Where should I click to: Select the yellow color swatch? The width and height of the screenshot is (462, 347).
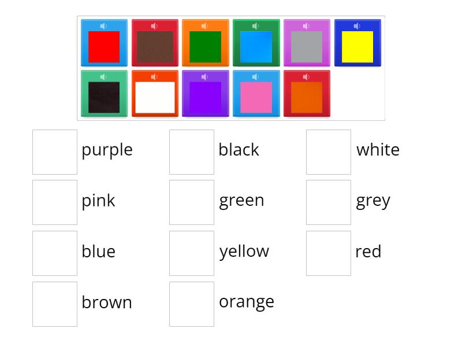click(358, 46)
